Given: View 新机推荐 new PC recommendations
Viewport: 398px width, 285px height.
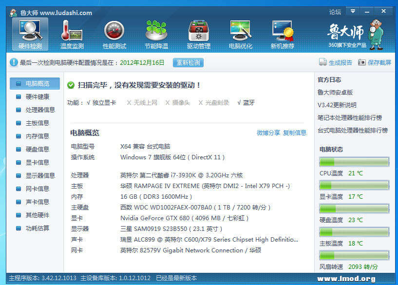Looking at the screenshot, I should pos(282,32).
